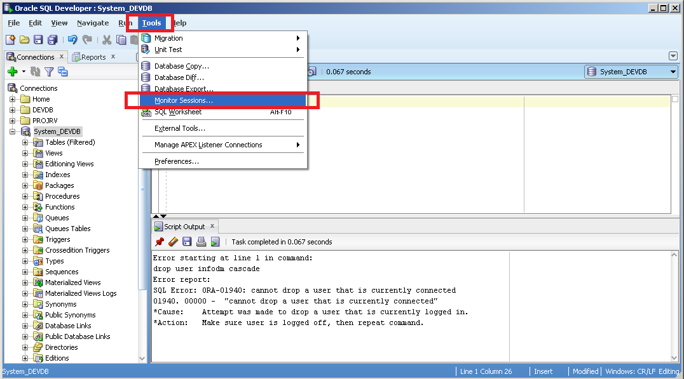Choose External Tools menu entry
The height and width of the screenshot is (379, 684).
[x=223, y=128]
